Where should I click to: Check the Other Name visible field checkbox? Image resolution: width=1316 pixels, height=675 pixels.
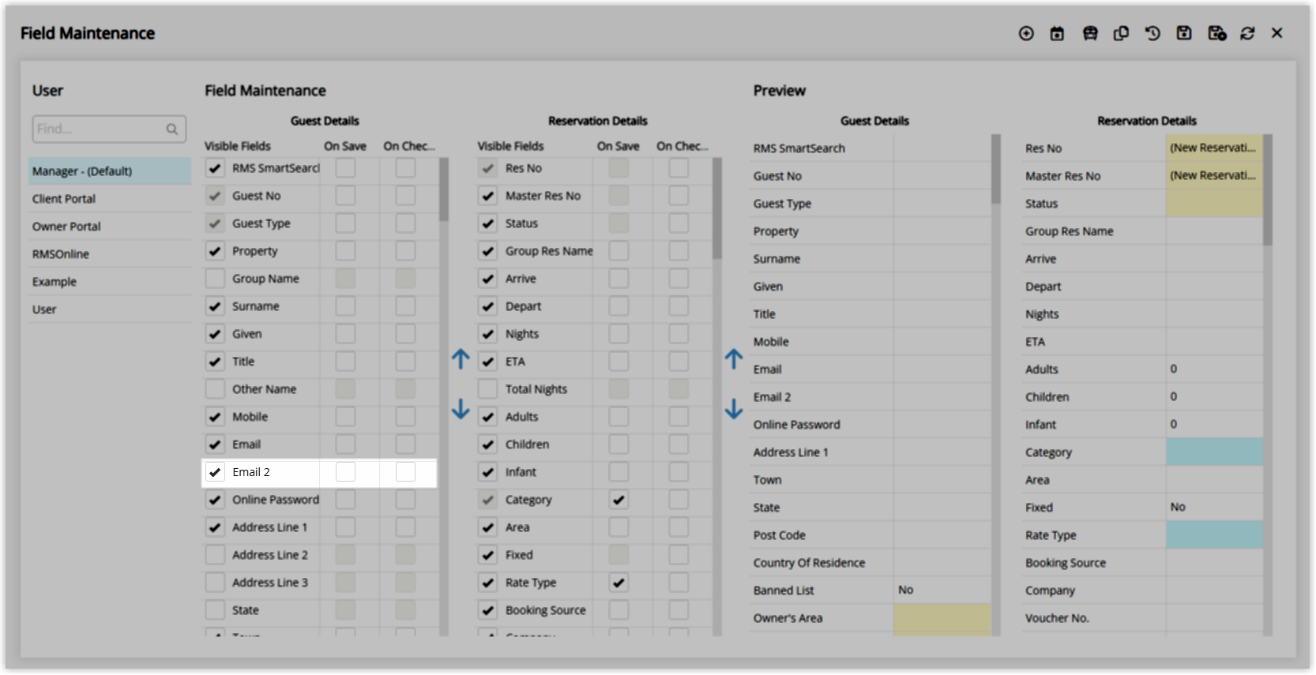[215, 389]
